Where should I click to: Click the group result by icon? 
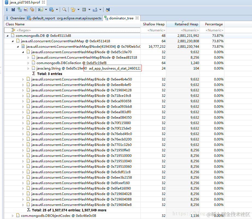[73, 10]
